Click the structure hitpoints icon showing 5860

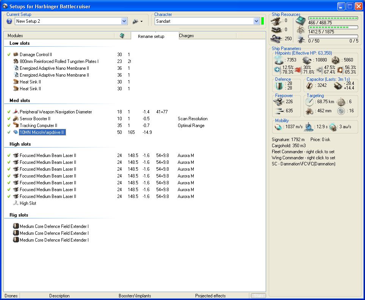[335, 60]
